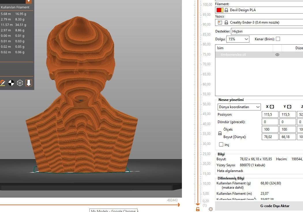Click the lock icon beside Creality Ender-3
303x212 pixels.
point(226,22)
